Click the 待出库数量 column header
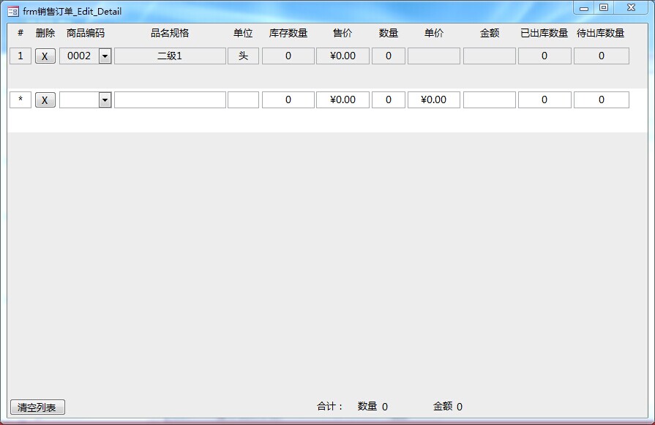This screenshot has height=425, width=655. [x=601, y=33]
